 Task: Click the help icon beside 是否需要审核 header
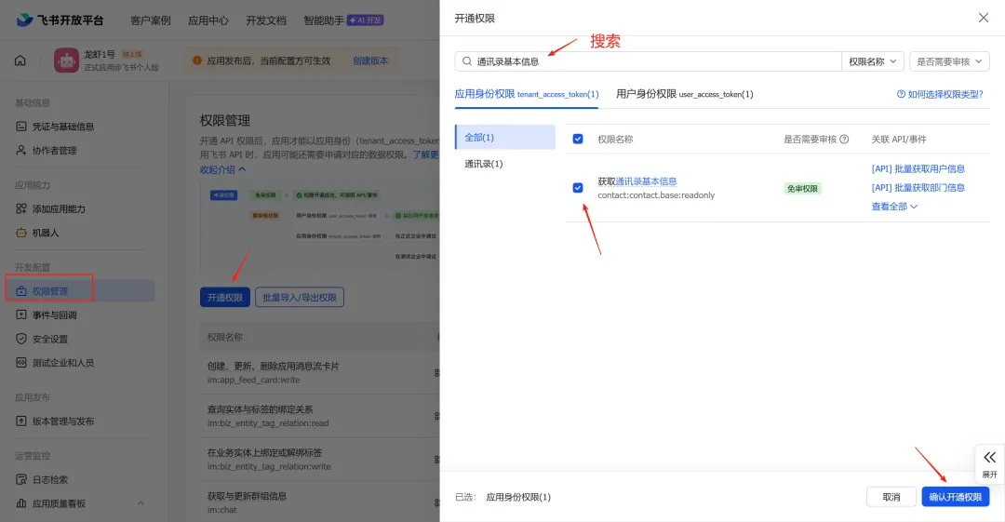[x=844, y=140]
